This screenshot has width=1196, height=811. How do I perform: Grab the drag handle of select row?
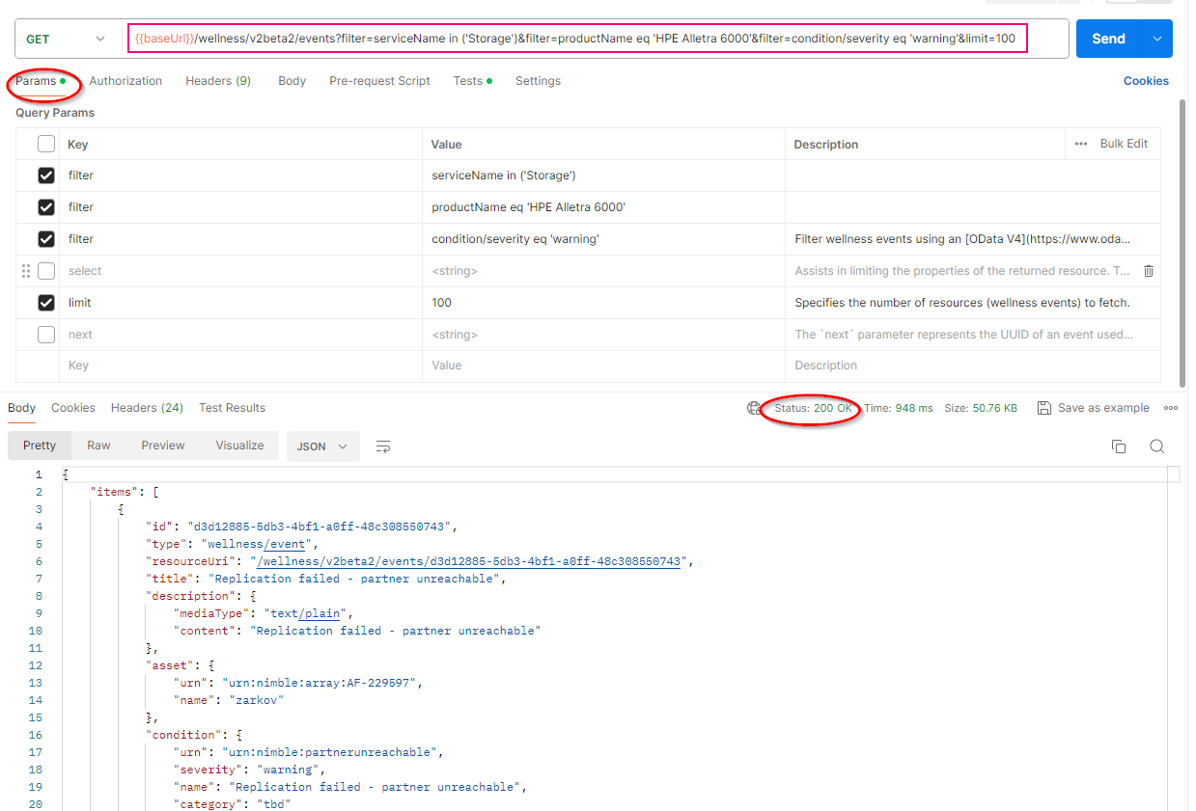coord(26,271)
